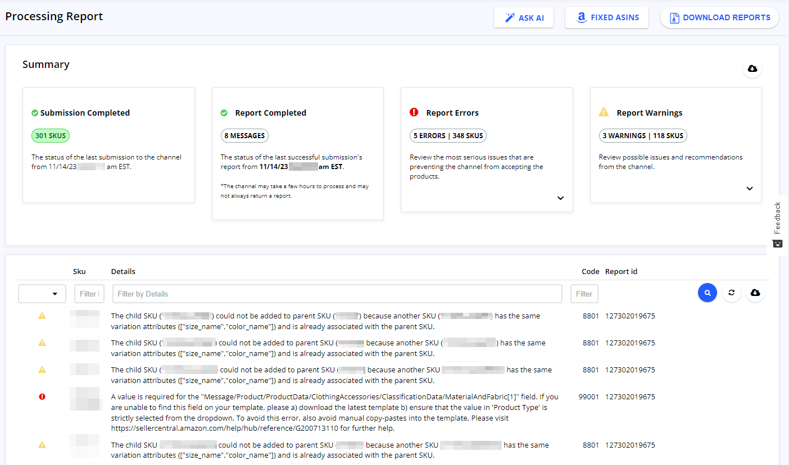This screenshot has width=789, height=465.
Task: Open the Feedback side tab
Action: 778,225
